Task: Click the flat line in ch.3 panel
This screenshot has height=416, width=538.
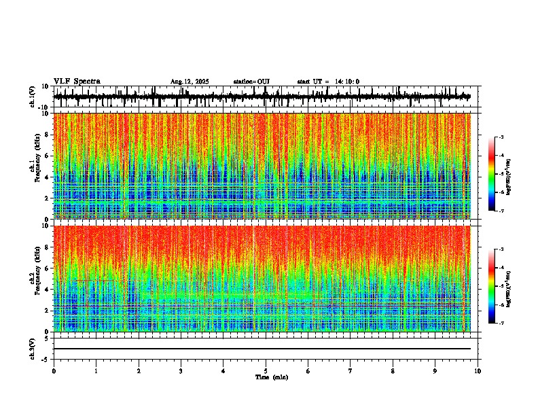Action: pyautogui.click(x=262, y=349)
